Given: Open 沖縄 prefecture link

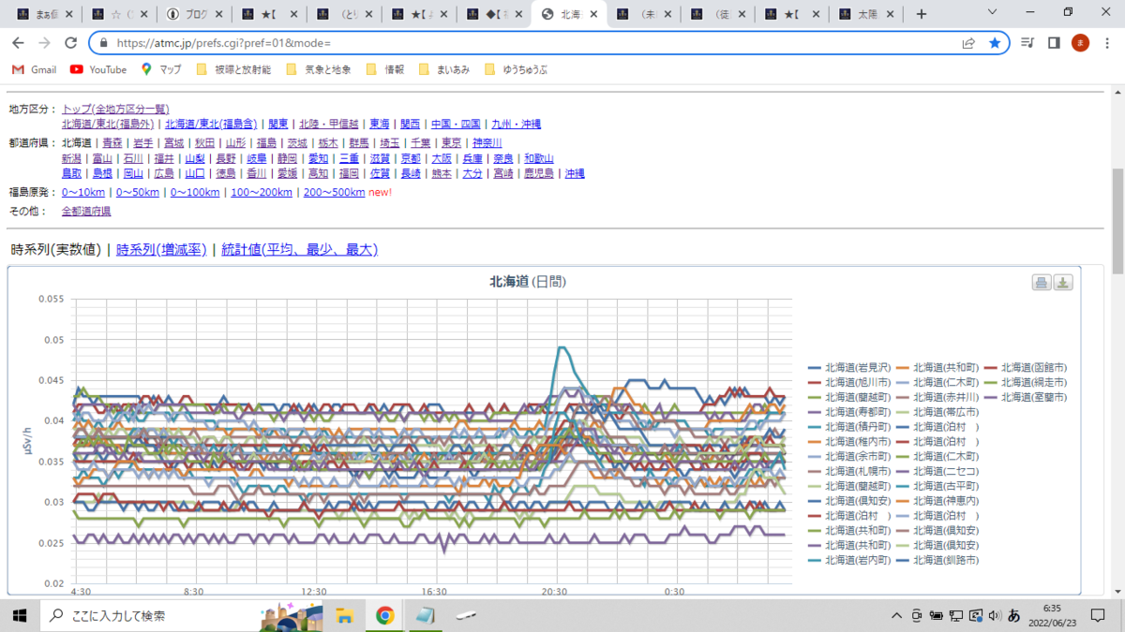Looking at the screenshot, I should pos(574,173).
